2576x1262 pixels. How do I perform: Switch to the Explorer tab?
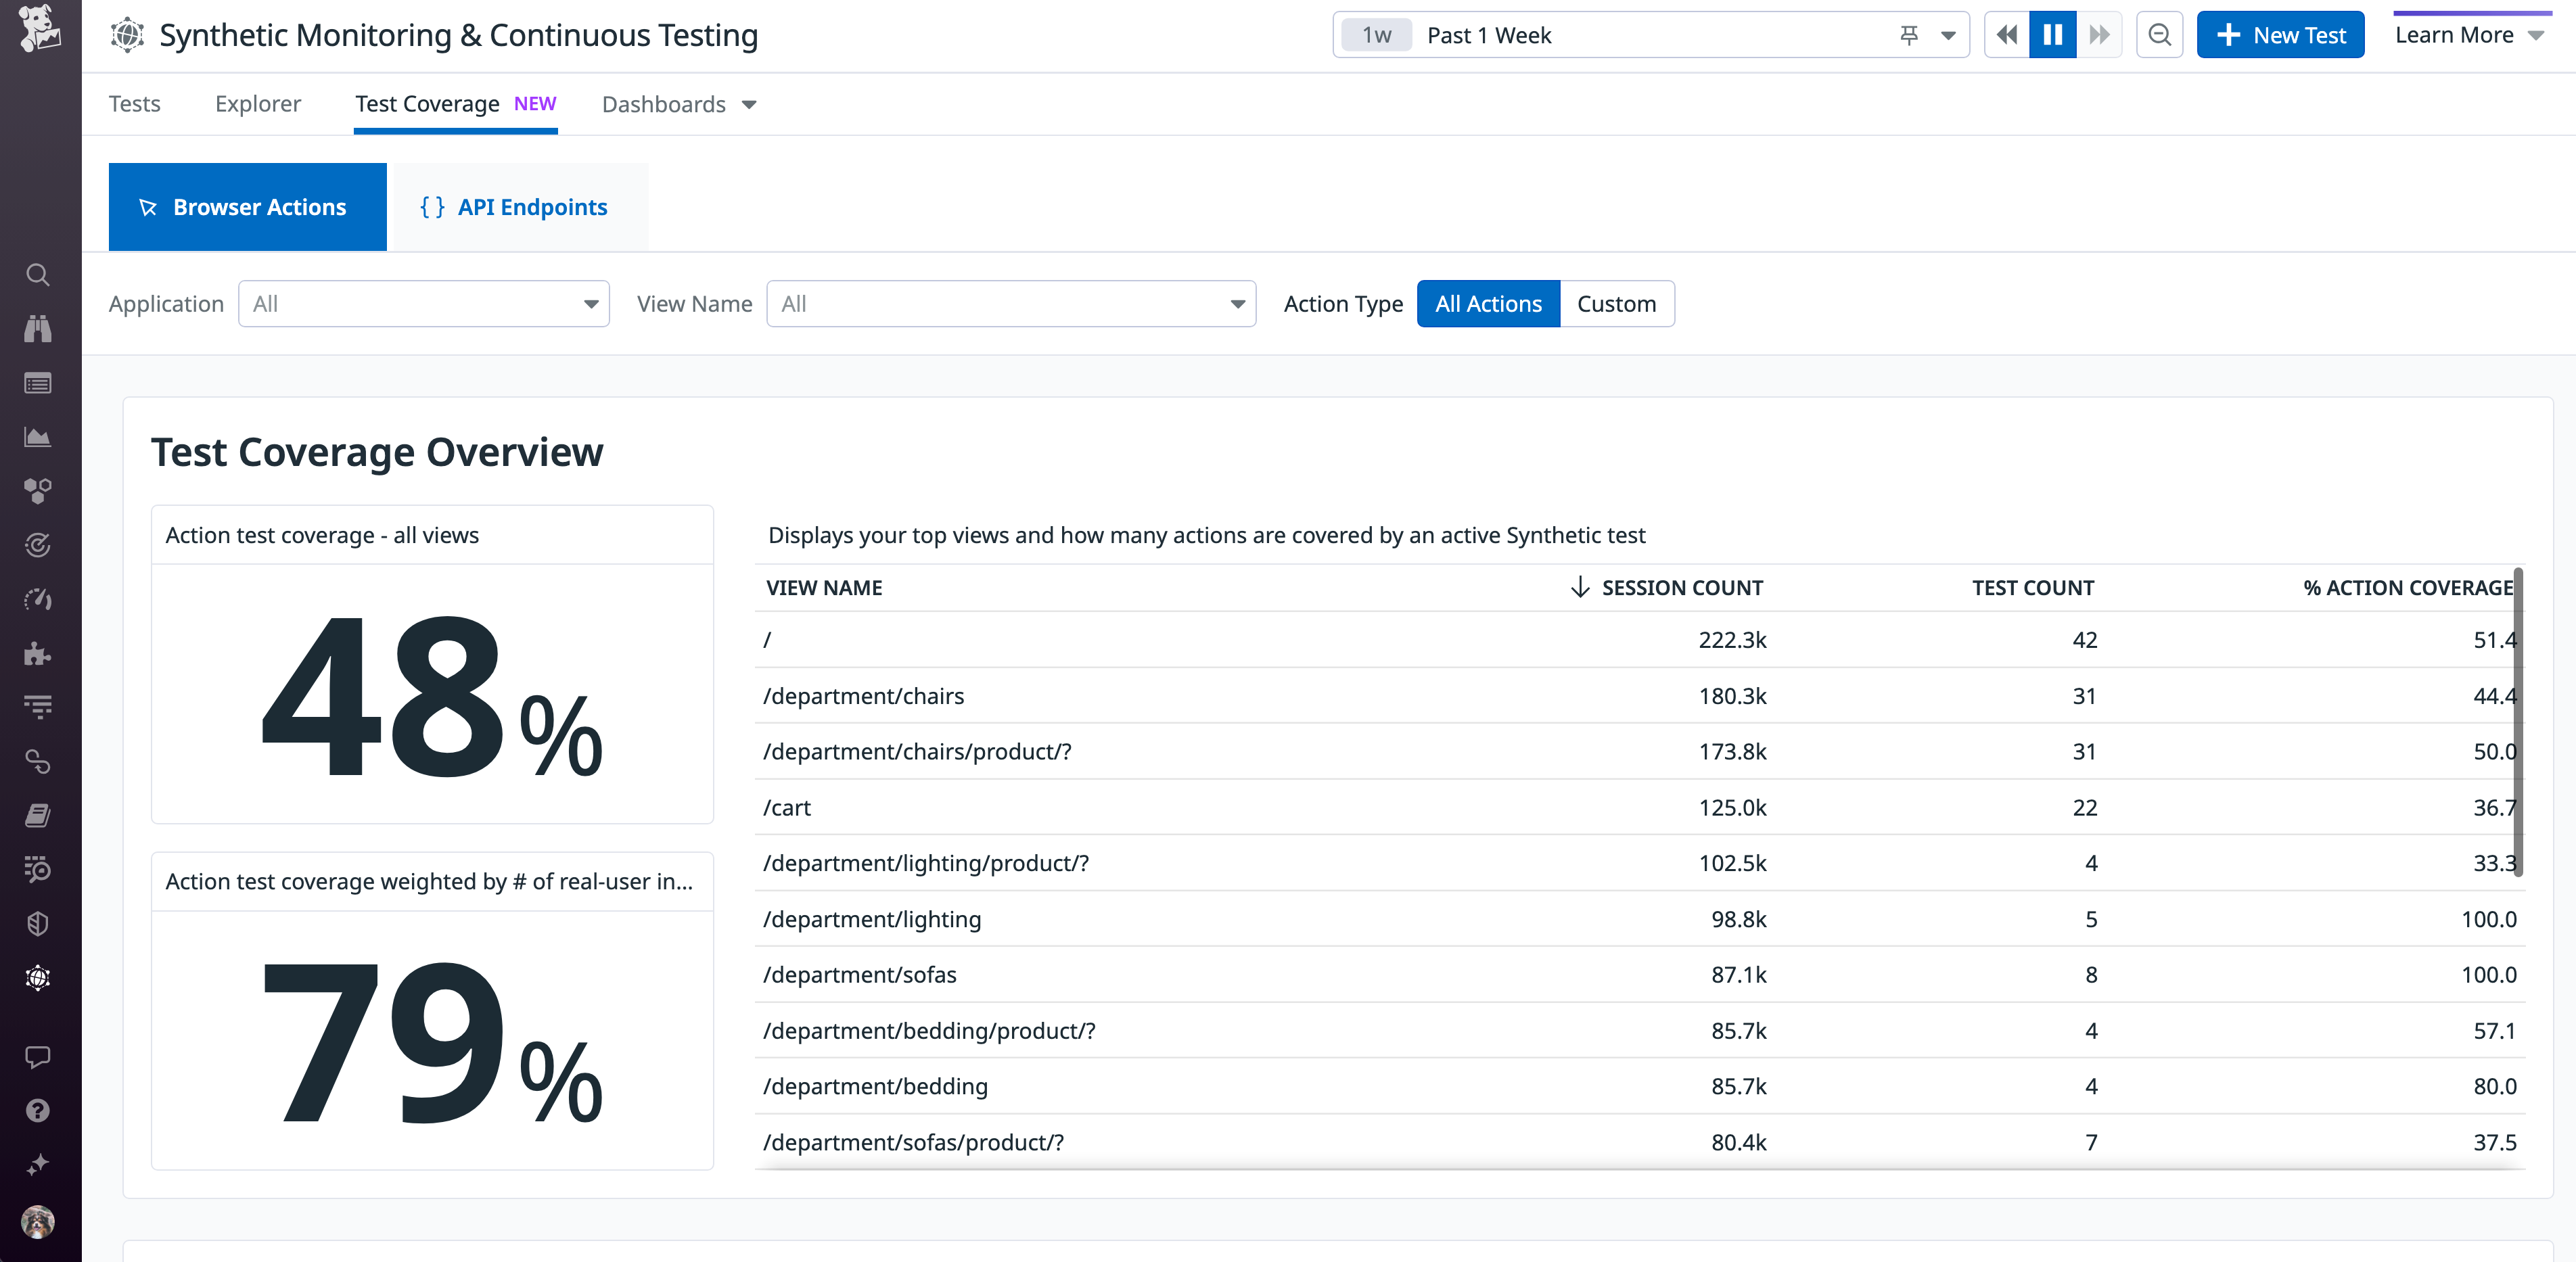[x=257, y=104]
